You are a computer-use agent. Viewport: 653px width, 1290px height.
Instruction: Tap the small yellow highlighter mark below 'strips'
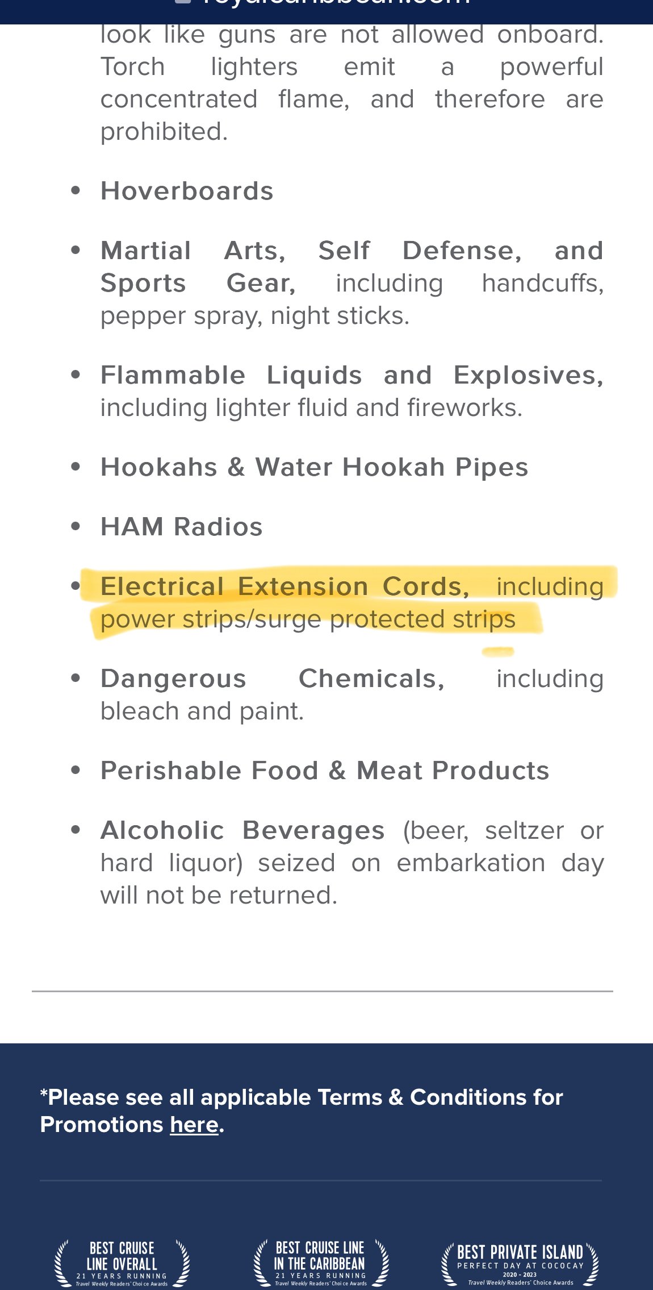[498, 652]
